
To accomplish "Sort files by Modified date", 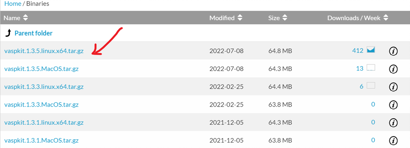I will pos(226,18).
